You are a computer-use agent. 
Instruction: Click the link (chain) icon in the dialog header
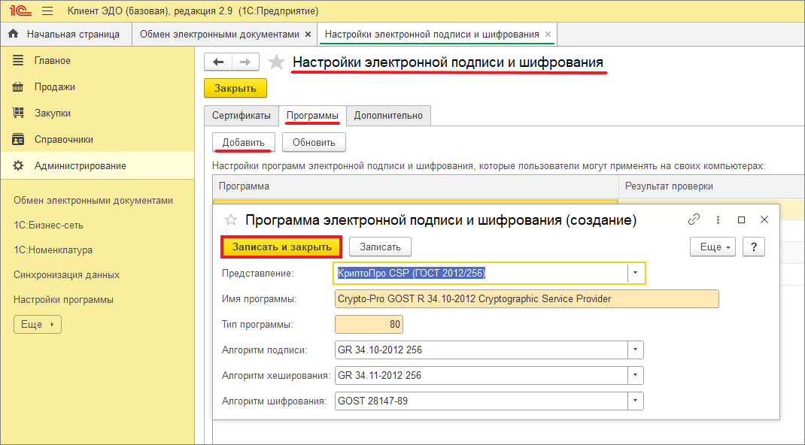pyautogui.click(x=693, y=220)
